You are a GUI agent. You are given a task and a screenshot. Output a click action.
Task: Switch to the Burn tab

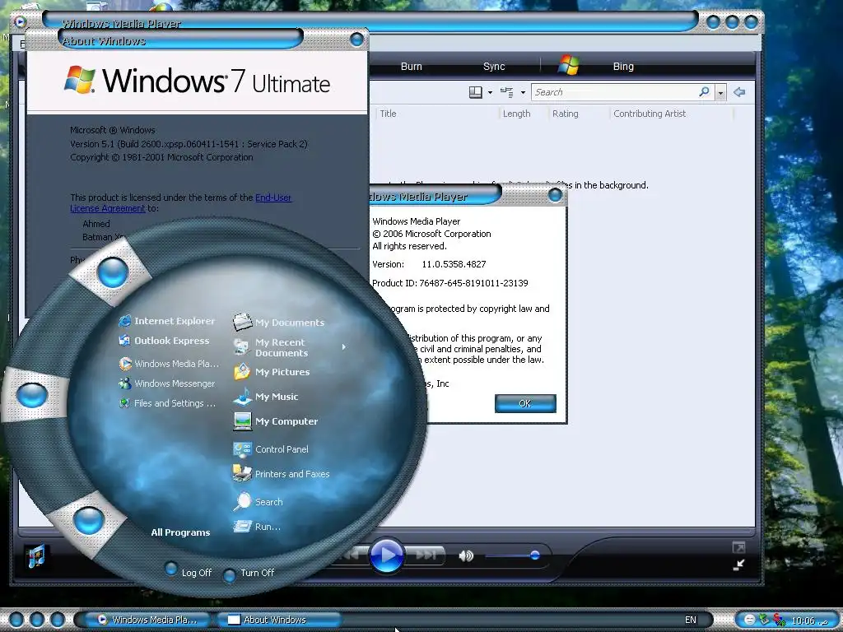(x=412, y=67)
